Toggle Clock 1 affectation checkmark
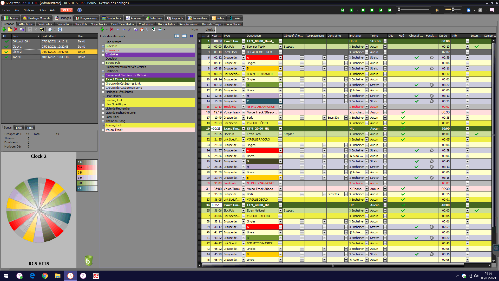Viewport: 499px width, 281px height. click(x=6, y=47)
